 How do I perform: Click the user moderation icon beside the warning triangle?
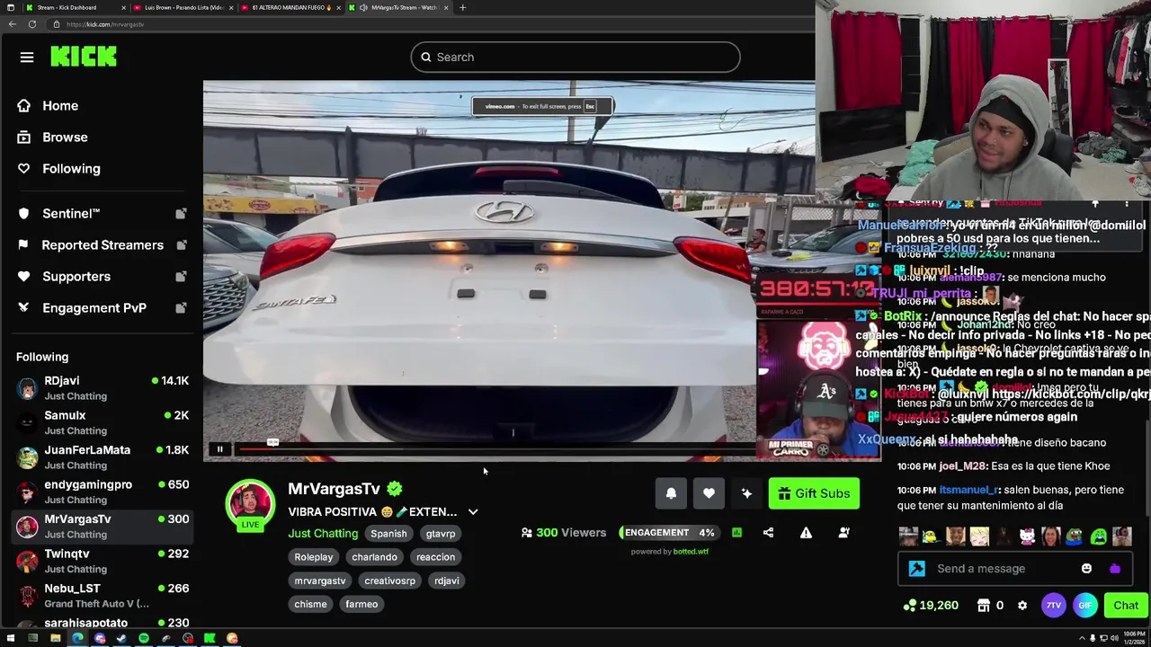pos(843,533)
